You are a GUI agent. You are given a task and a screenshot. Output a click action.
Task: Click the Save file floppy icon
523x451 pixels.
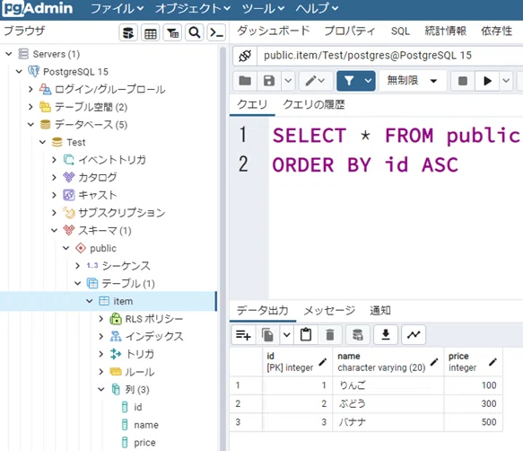[269, 81]
